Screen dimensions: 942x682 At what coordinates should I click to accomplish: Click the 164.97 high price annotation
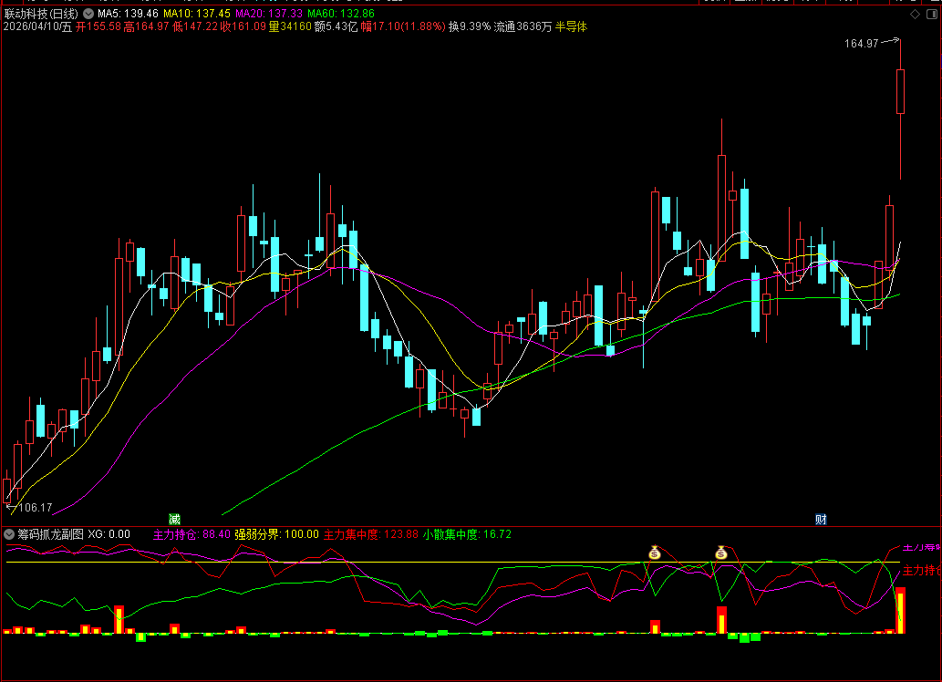coord(861,43)
